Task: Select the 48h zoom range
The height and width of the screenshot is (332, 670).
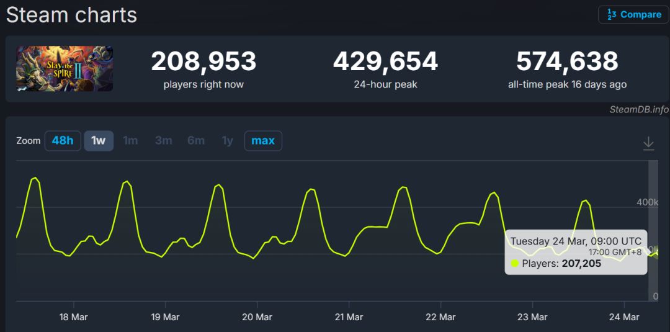Action: [x=63, y=141]
